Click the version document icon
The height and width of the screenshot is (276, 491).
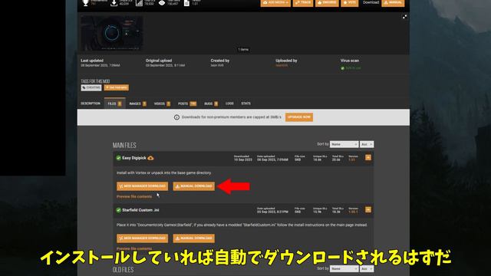coord(186,3)
